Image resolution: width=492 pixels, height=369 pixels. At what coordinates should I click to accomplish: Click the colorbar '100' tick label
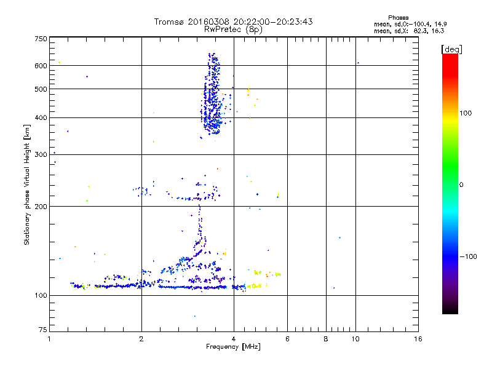(466, 113)
